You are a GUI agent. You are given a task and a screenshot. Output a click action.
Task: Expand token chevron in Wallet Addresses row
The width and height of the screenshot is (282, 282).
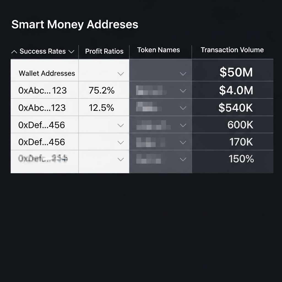[183, 74]
